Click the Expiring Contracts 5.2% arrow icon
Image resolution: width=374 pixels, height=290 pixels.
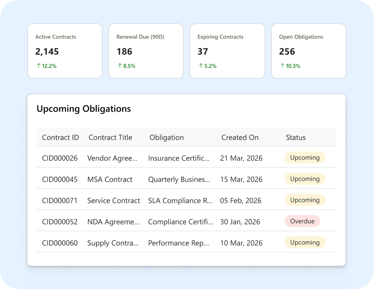(201, 65)
